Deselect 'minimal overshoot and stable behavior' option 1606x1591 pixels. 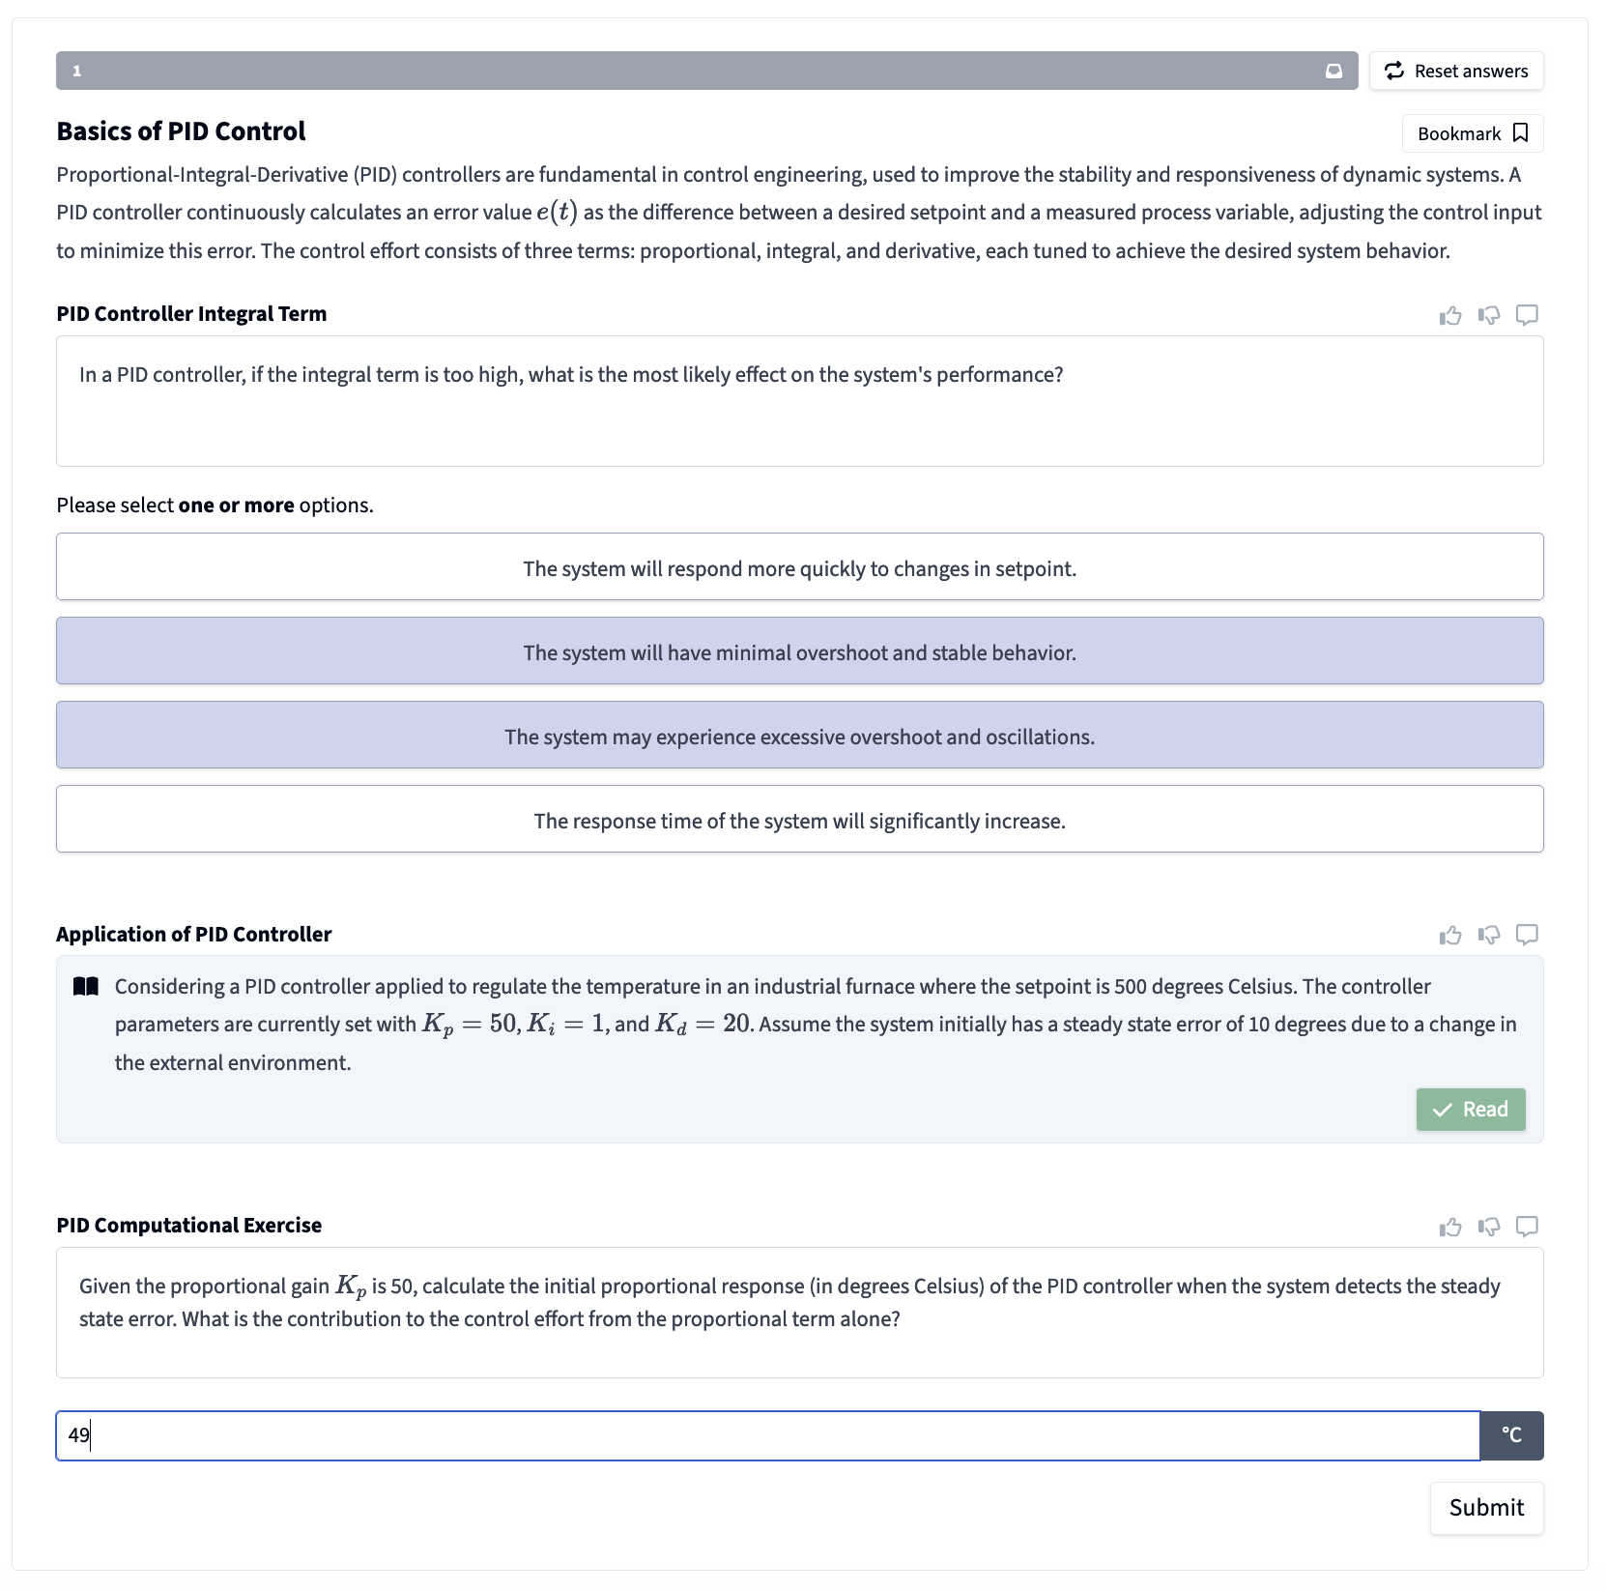(799, 651)
